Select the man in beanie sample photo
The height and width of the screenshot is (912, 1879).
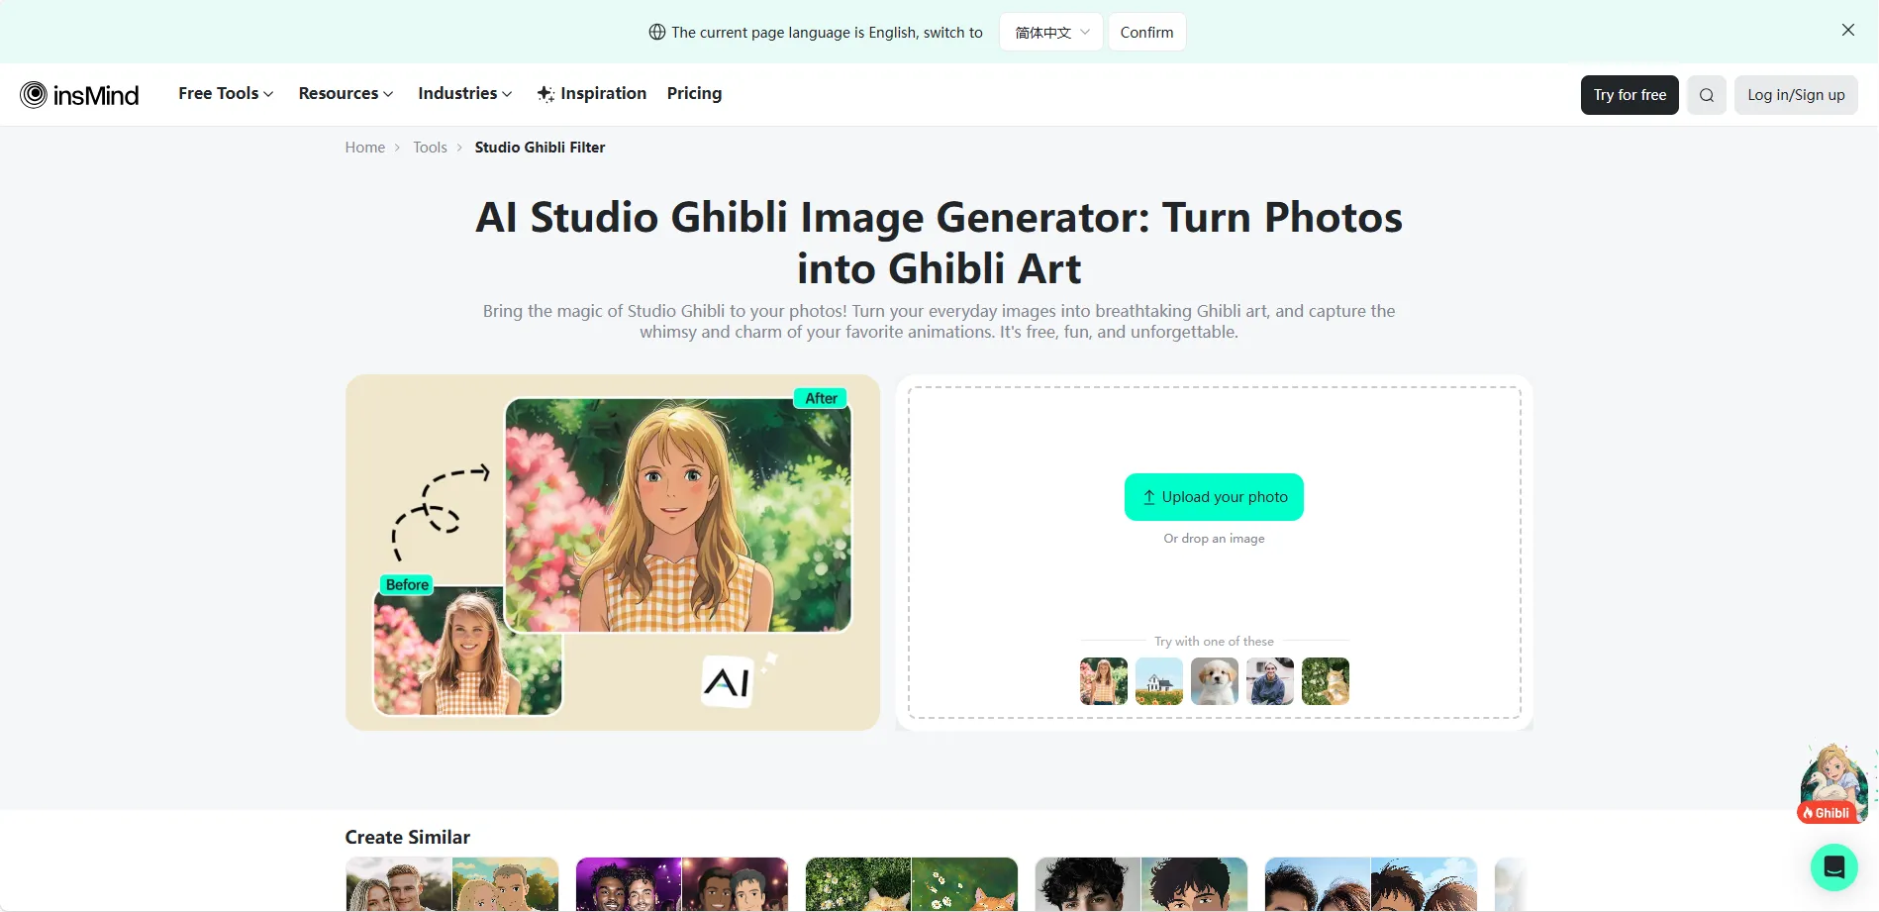point(1270,681)
